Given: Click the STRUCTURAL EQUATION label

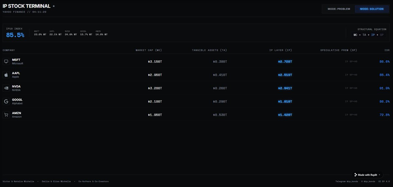Looking at the screenshot, I should click(x=372, y=29).
